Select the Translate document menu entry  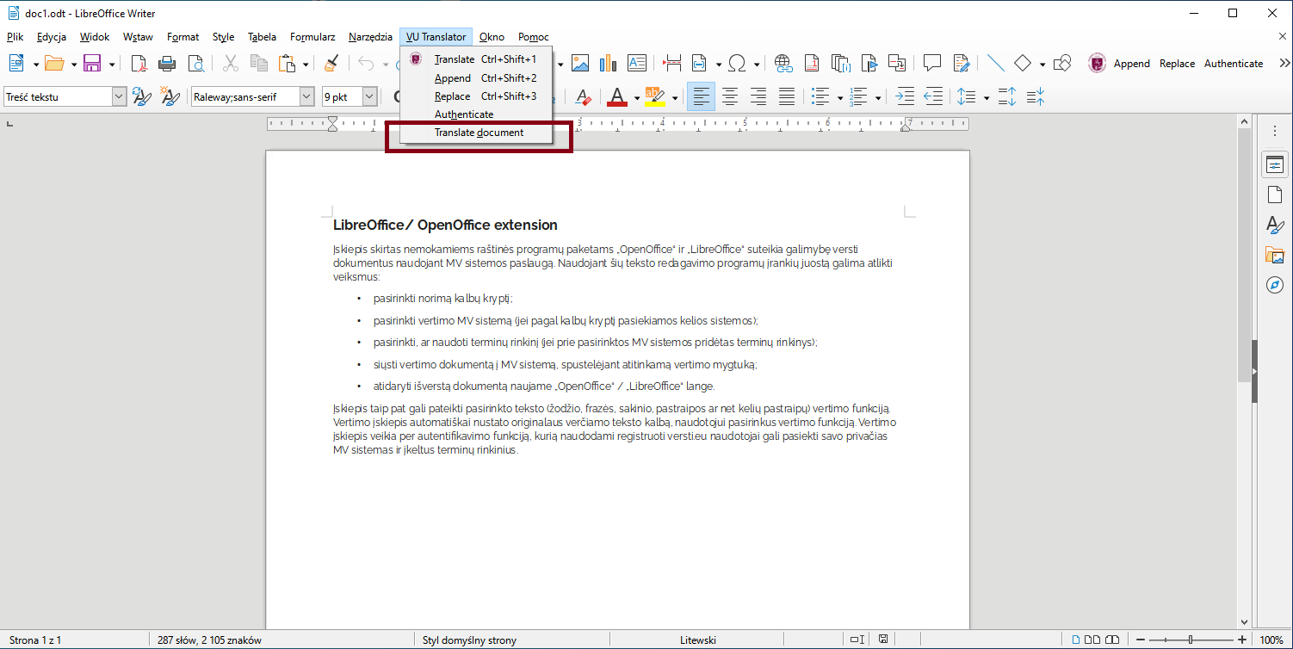tap(477, 133)
